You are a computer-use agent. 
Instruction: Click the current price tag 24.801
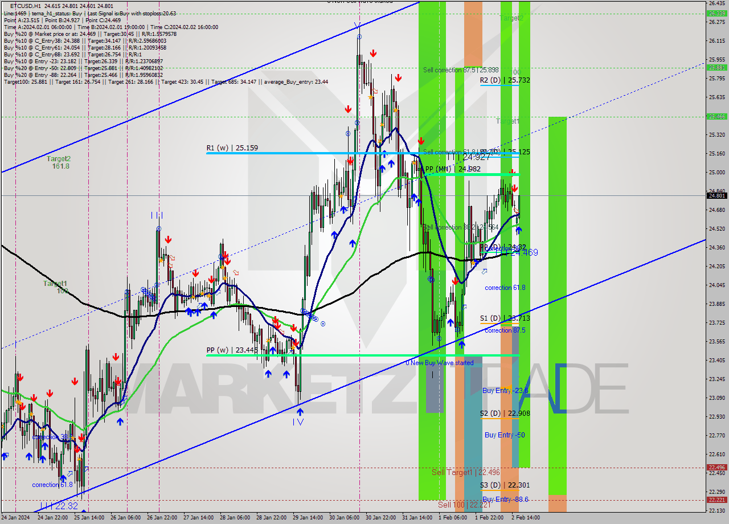[716, 195]
